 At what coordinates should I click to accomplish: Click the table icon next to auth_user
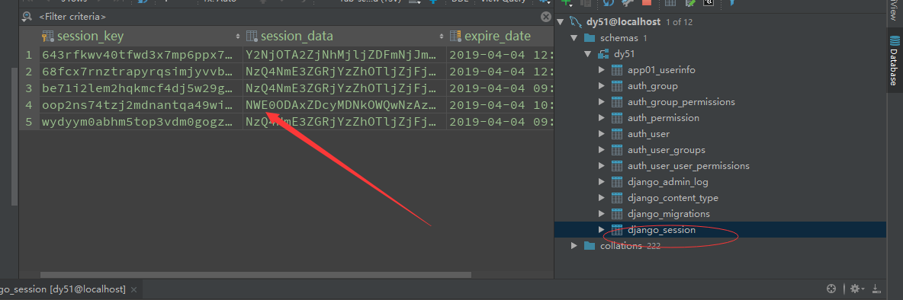coord(617,134)
